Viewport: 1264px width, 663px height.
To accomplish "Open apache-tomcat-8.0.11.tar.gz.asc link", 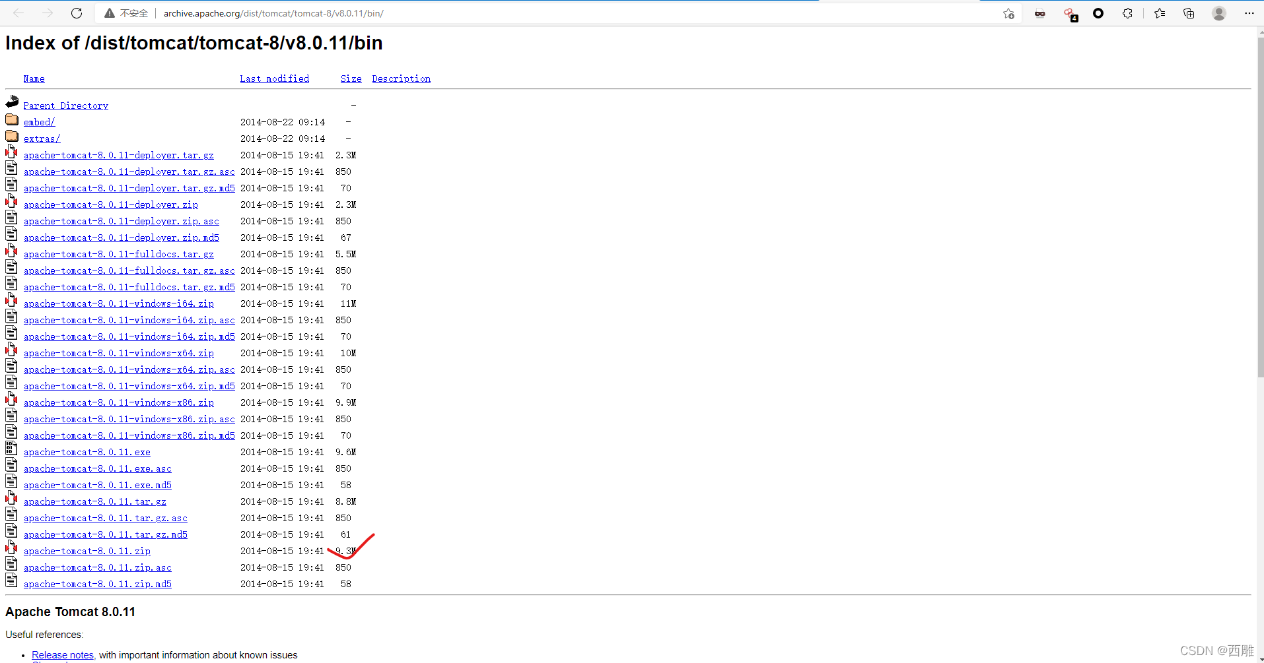I will [106, 518].
